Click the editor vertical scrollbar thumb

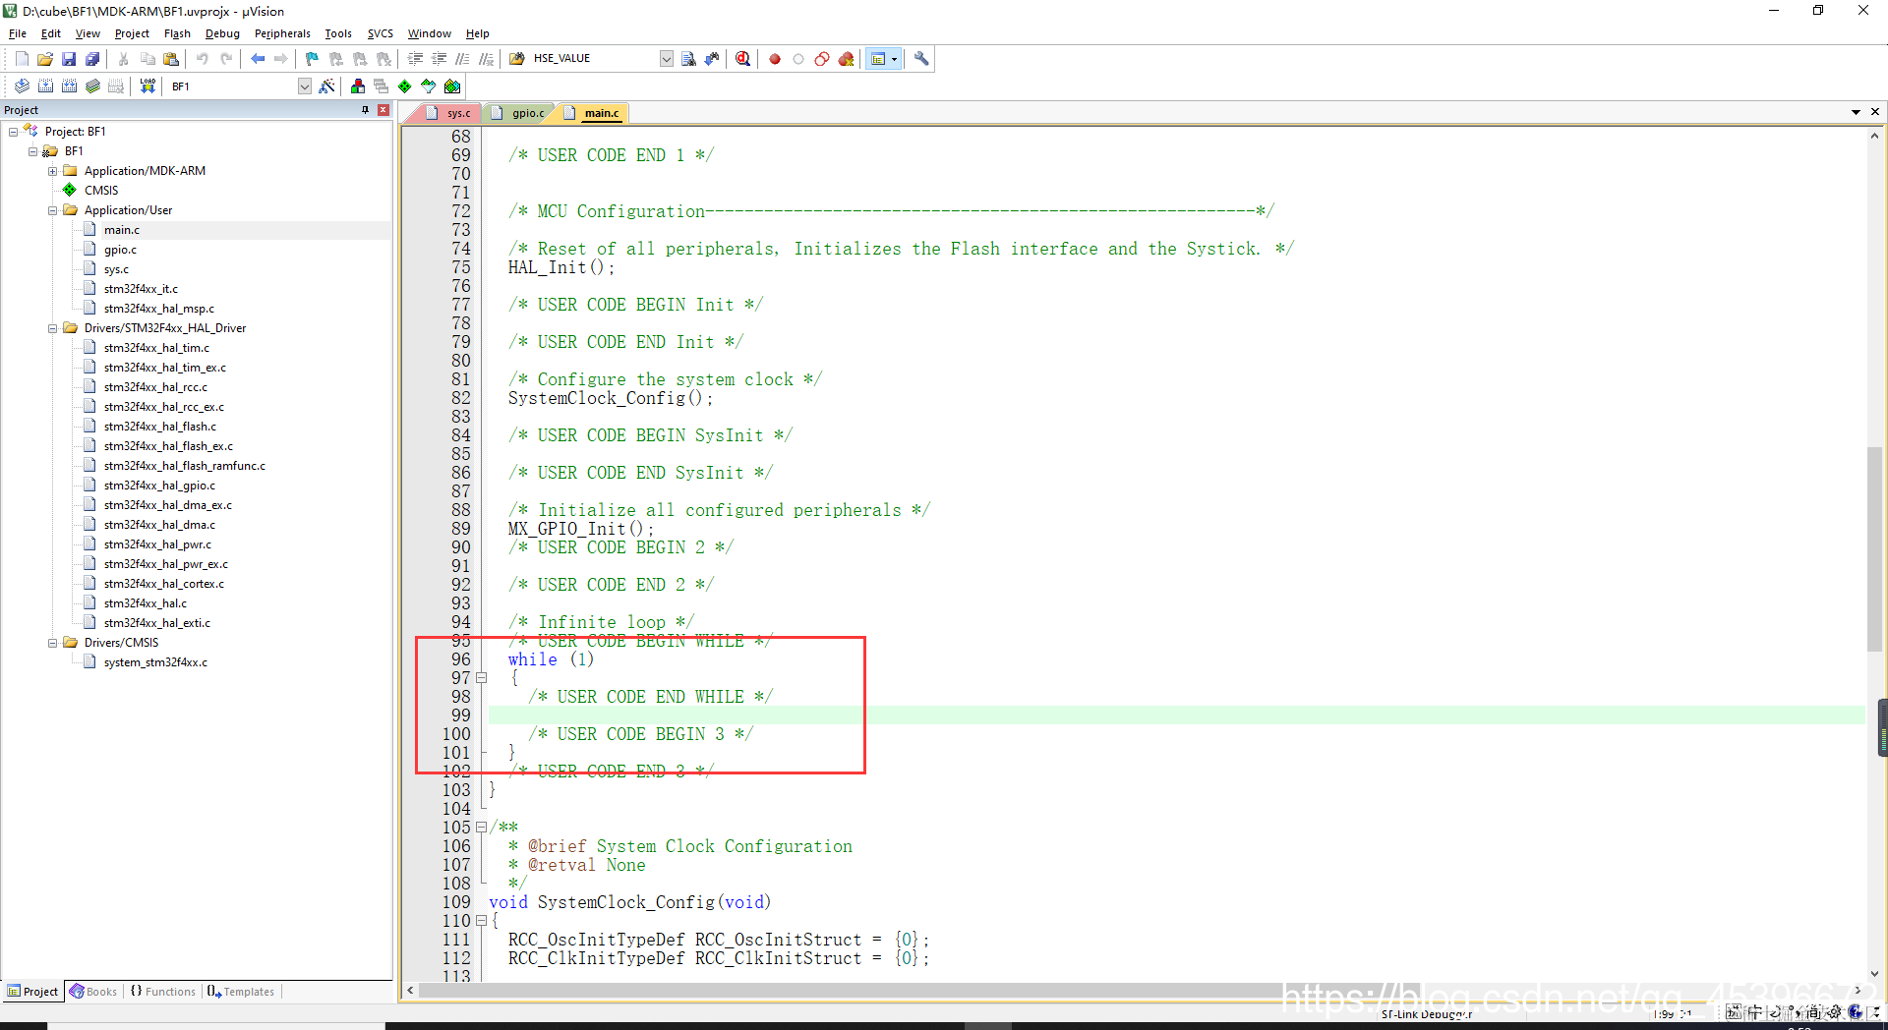click(1874, 548)
